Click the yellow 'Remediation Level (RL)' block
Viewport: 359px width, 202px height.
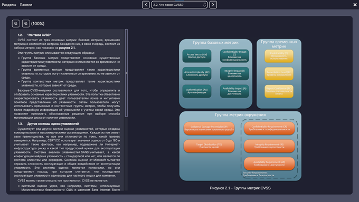[x=279, y=74]
